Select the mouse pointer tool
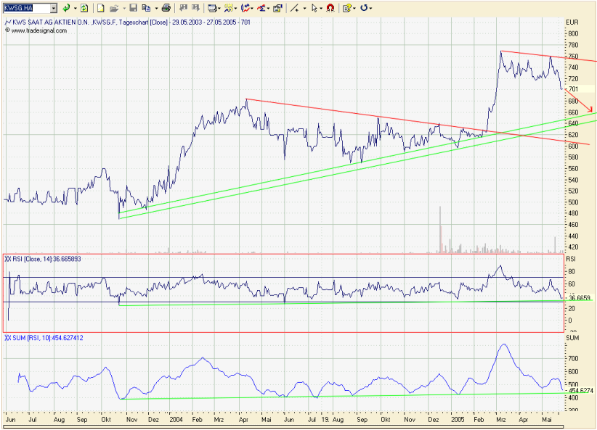This screenshot has width=597, height=430. tap(314, 8)
